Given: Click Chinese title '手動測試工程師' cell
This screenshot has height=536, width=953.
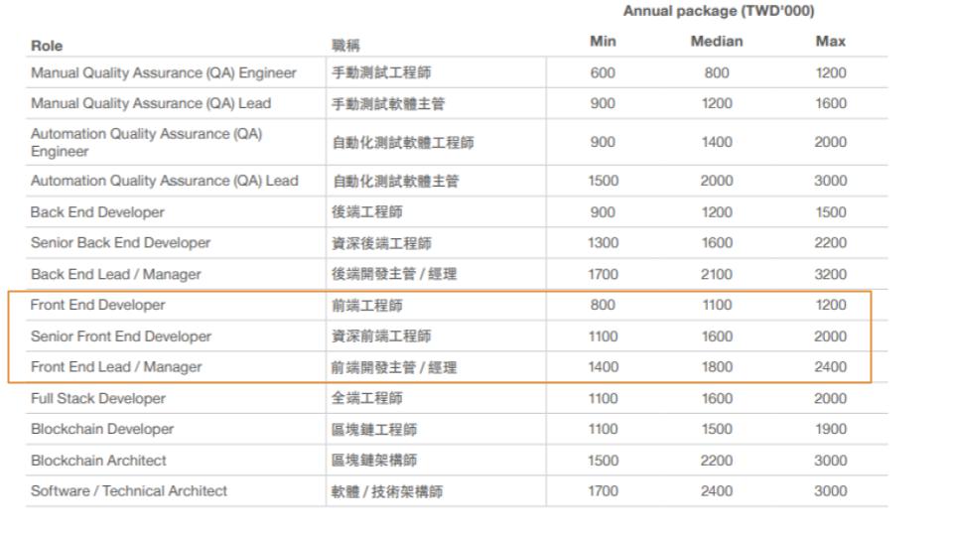Looking at the screenshot, I should [x=381, y=72].
